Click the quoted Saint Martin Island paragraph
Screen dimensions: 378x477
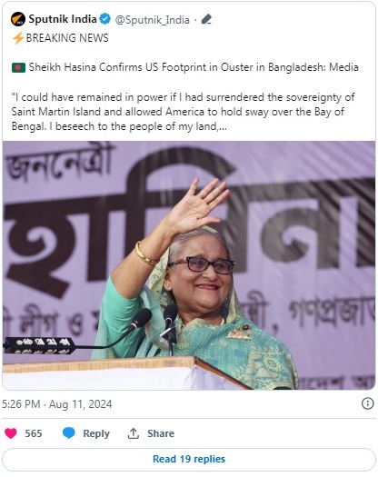(183, 112)
